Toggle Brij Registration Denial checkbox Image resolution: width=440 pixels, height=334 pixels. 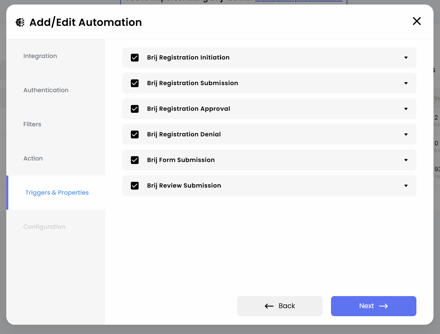(135, 135)
